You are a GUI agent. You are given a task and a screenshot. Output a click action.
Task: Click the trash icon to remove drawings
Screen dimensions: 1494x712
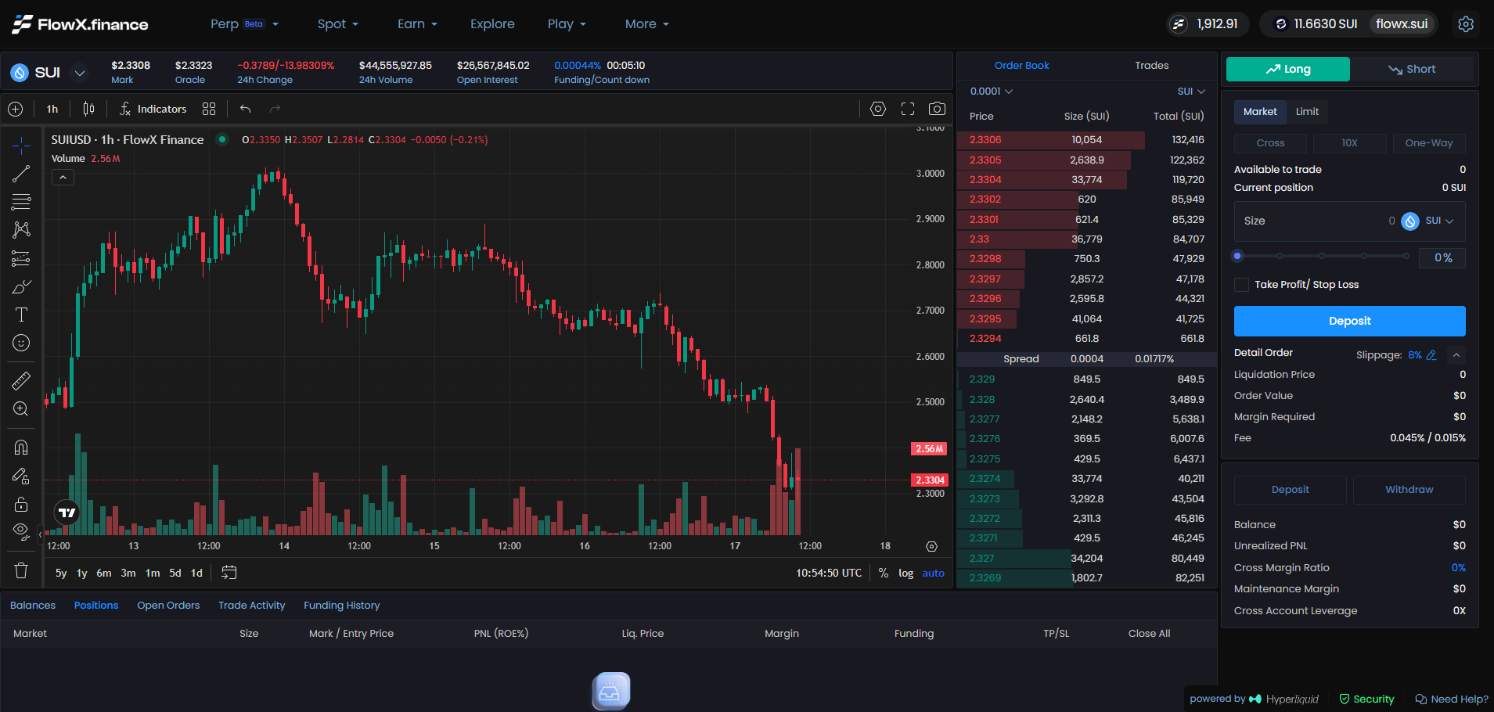click(x=21, y=570)
